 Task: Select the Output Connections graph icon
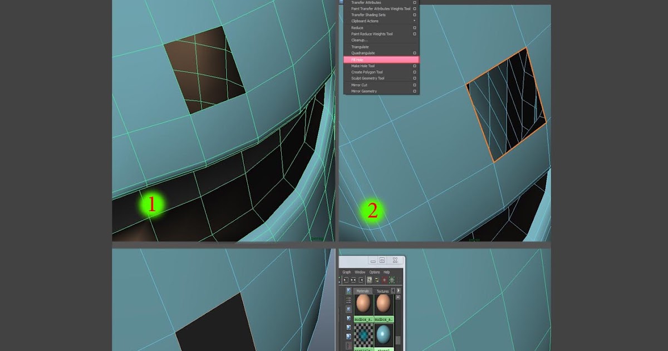pos(361,279)
